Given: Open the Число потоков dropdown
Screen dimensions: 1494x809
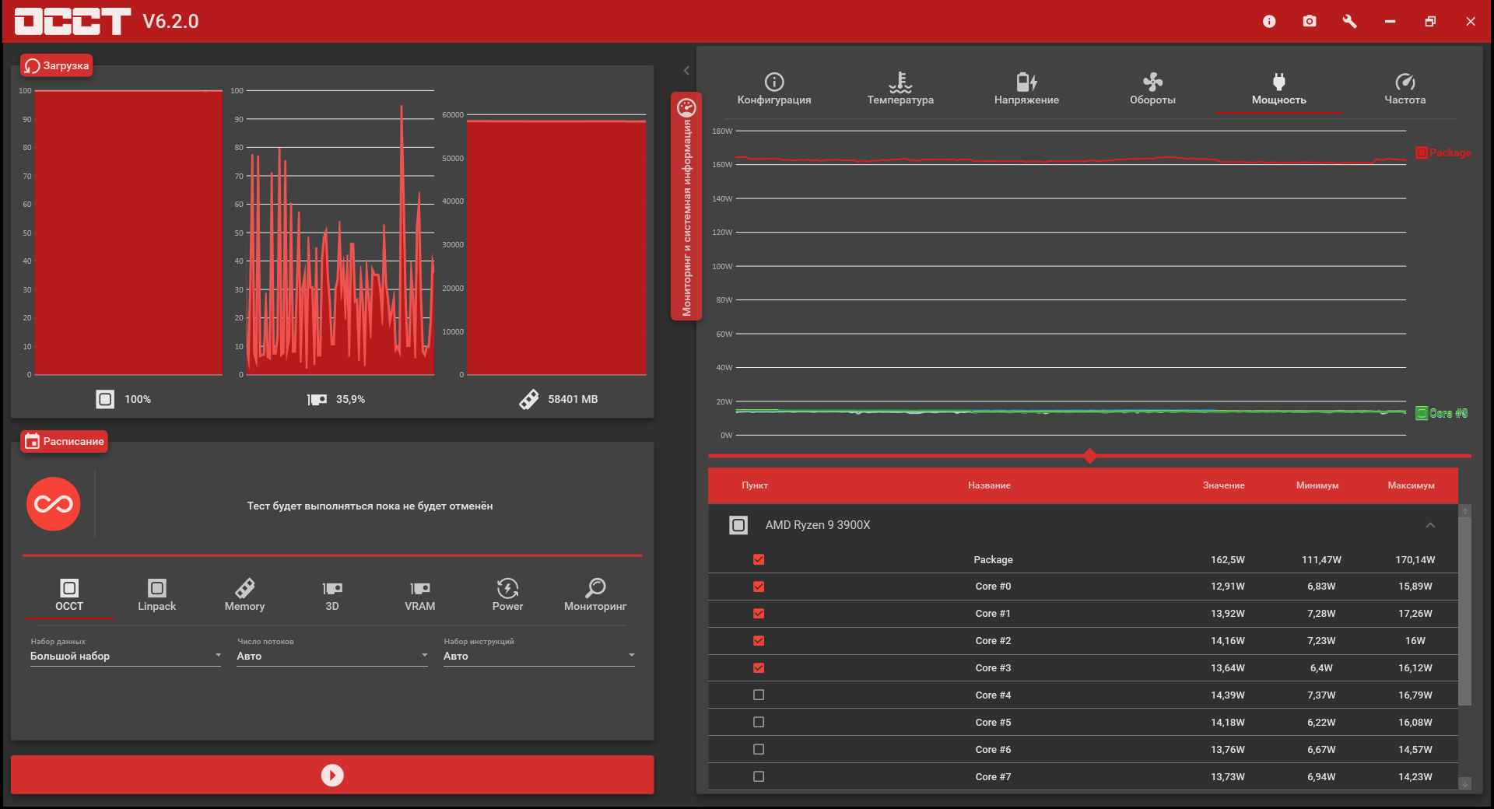Looking at the screenshot, I should tap(332, 656).
